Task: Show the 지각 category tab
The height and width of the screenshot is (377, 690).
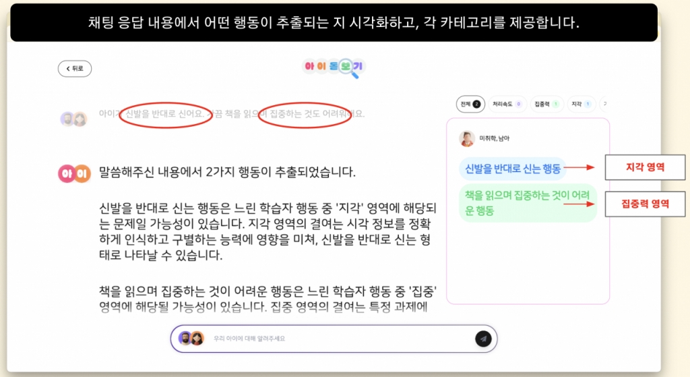Action: 581,104
